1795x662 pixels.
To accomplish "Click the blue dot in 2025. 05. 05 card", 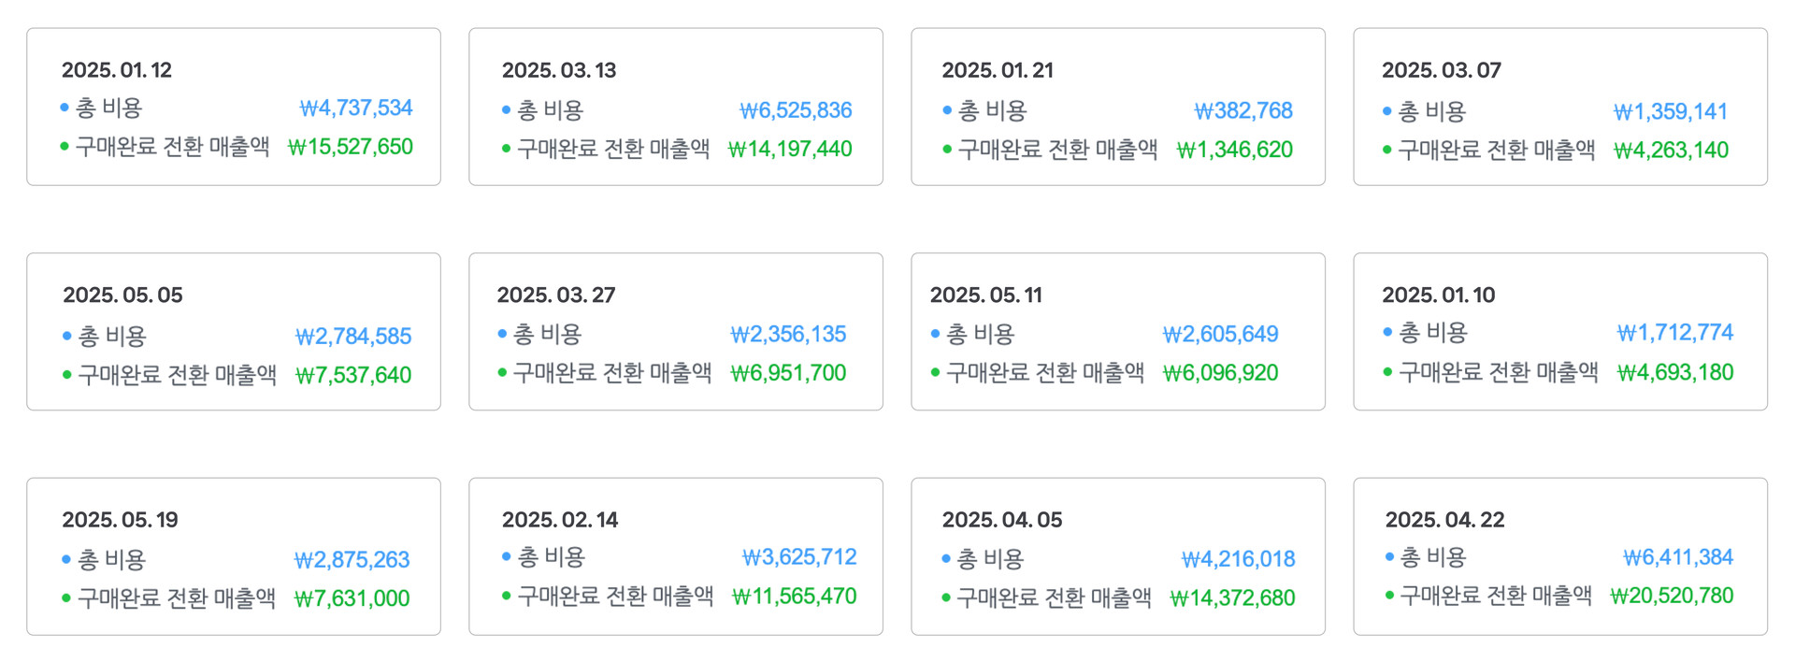I will [x=67, y=336].
